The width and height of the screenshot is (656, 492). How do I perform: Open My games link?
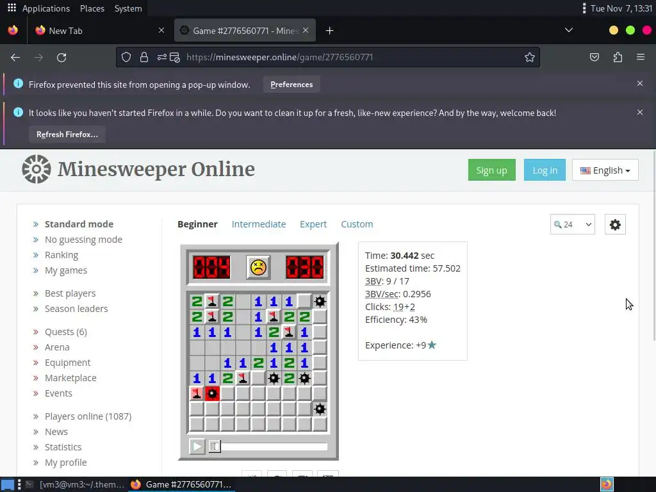tap(66, 271)
